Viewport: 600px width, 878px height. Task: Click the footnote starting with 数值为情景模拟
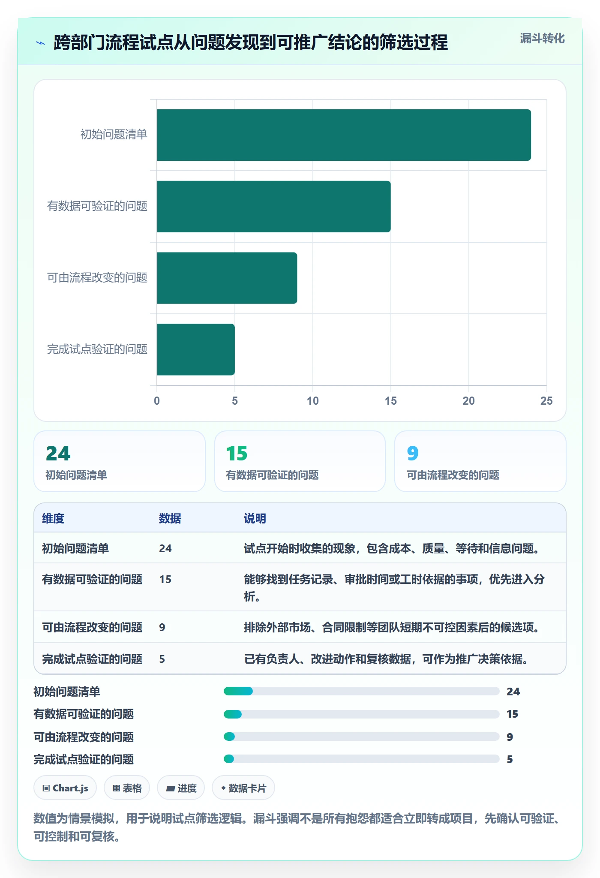pyautogui.click(x=297, y=827)
